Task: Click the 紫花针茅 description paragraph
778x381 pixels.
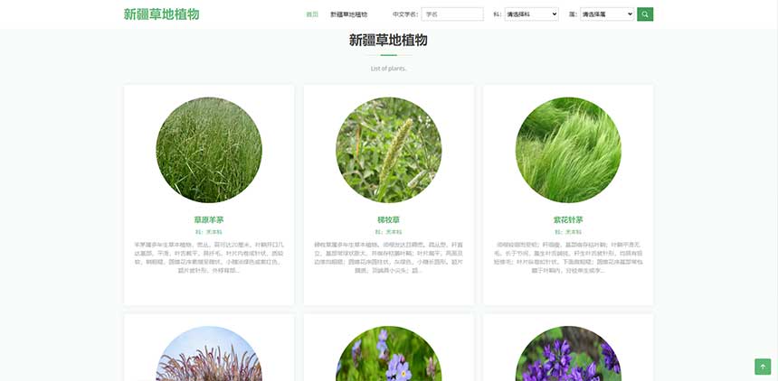Action: [x=568, y=257]
